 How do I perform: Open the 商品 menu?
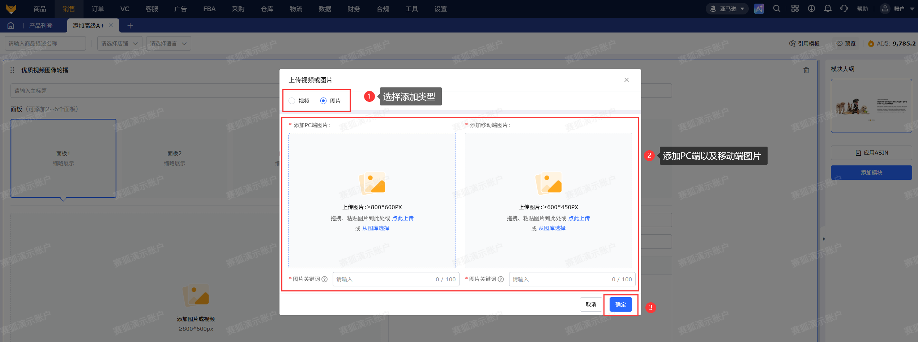point(40,9)
